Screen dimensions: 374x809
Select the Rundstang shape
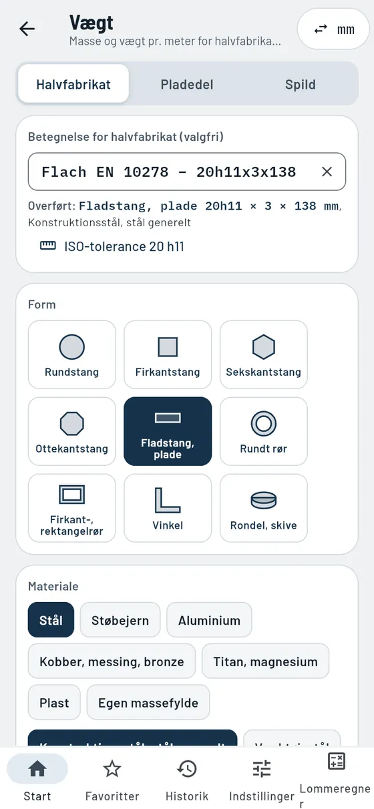pyautogui.click(x=71, y=354)
